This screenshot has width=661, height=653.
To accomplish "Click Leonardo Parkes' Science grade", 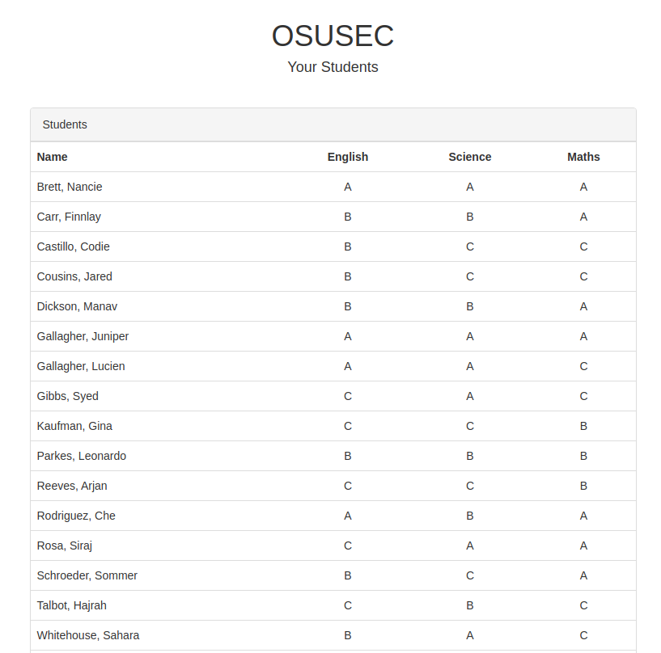I will coord(470,456).
